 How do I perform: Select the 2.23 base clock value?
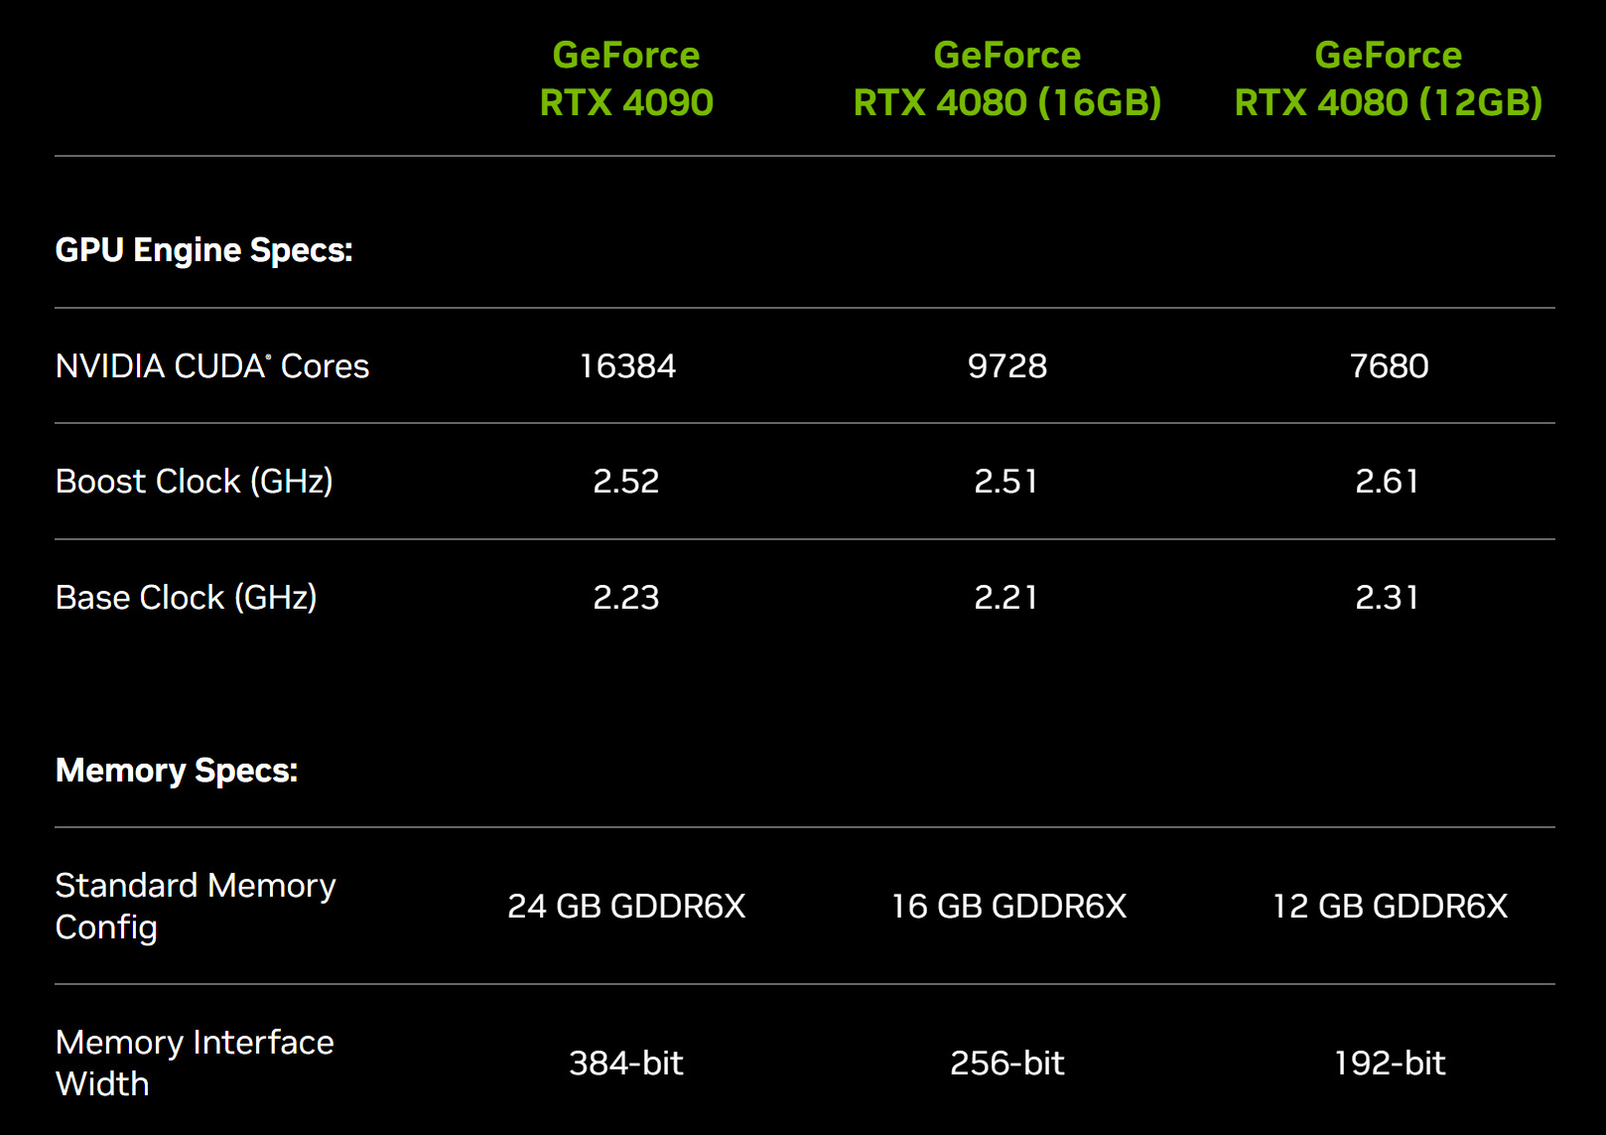point(626,598)
